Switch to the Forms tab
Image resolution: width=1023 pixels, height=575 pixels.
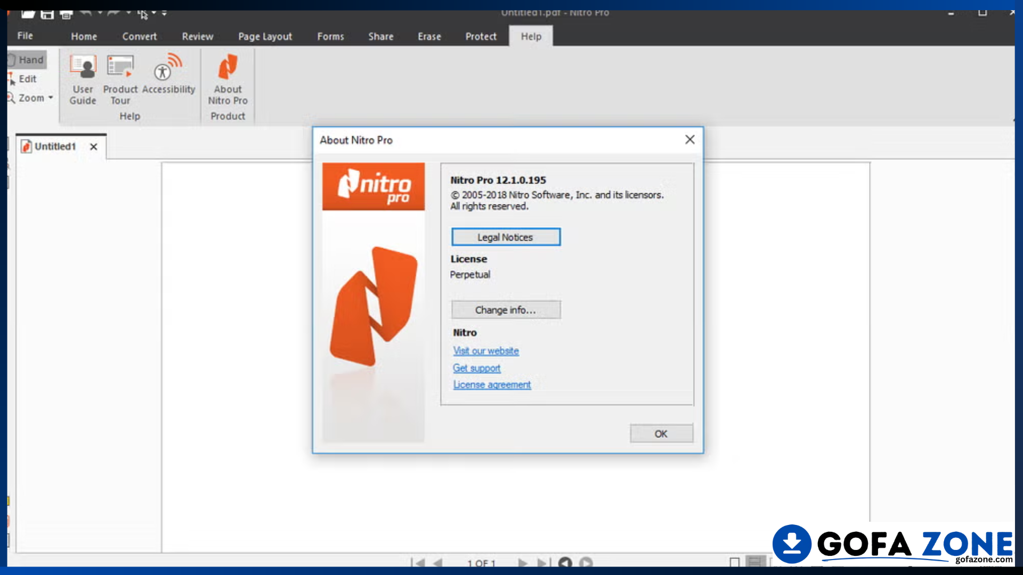click(x=331, y=36)
